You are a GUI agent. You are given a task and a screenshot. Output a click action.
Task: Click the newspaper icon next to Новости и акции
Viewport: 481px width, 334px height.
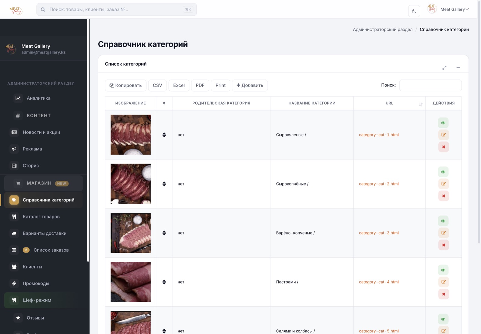pos(14,132)
